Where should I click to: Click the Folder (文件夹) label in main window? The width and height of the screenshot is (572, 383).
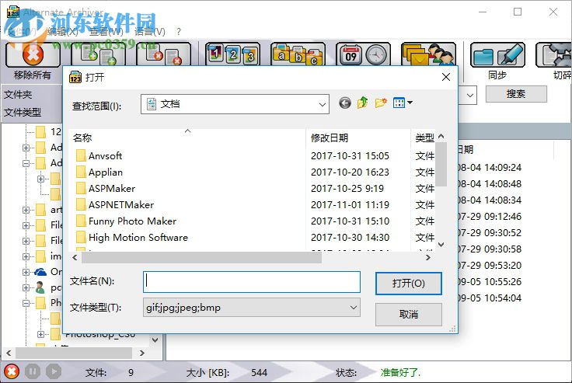pyautogui.click(x=18, y=95)
